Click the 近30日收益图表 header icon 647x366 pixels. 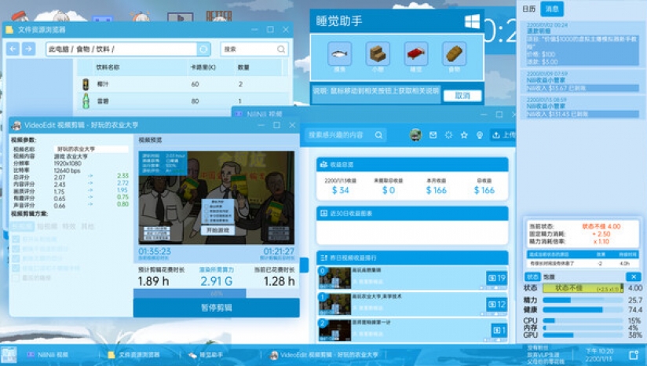(324, 214)
